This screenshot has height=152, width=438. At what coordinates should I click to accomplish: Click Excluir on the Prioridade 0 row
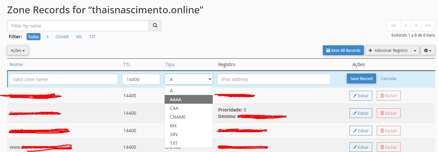[388, 113]
